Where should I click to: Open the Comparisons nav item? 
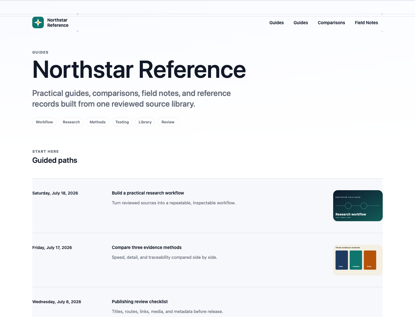point(331,23)
